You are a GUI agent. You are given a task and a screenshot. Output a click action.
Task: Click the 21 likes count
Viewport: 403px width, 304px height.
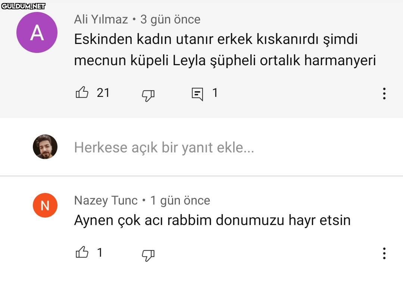pyautogui.click(x=103, y=92)
